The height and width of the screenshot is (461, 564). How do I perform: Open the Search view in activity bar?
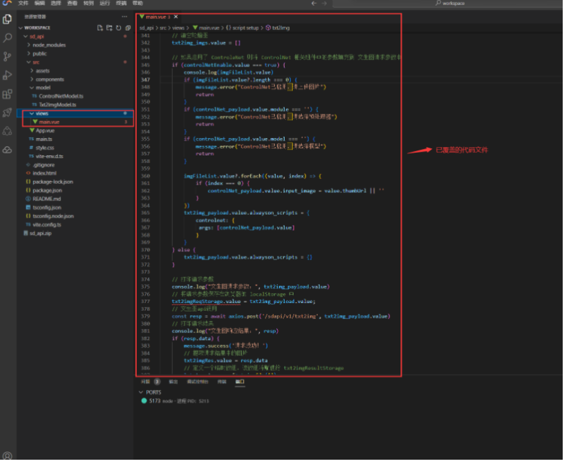tap(7, 38)
